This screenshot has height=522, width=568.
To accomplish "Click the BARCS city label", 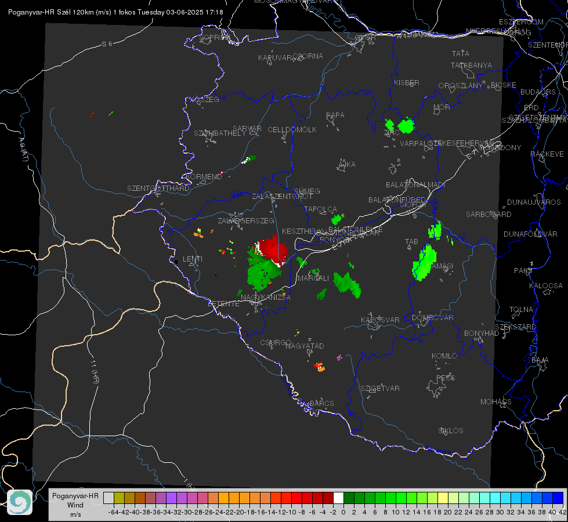I will point(322,403).
